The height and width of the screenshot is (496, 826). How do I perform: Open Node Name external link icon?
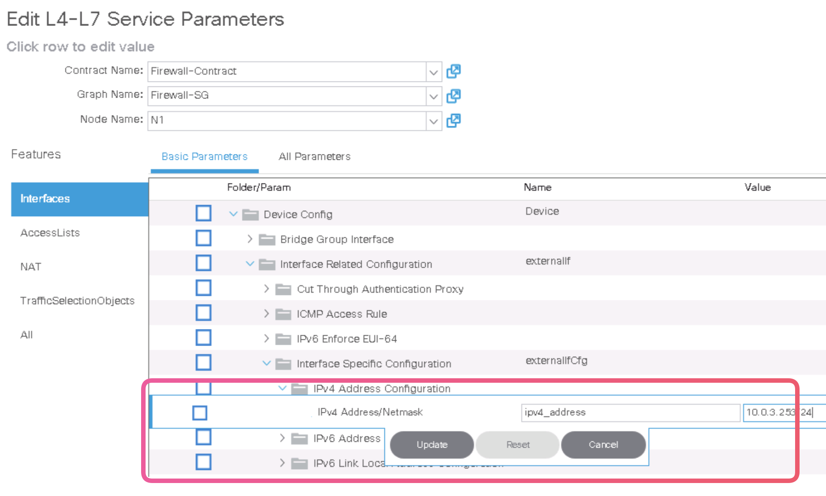coord(453,120)
